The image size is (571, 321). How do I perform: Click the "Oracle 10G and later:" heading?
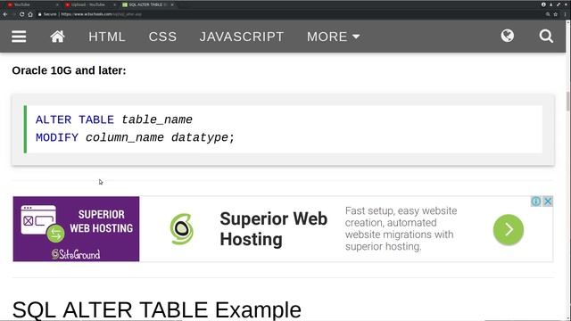pyautogui.click(x=69, y=70)
